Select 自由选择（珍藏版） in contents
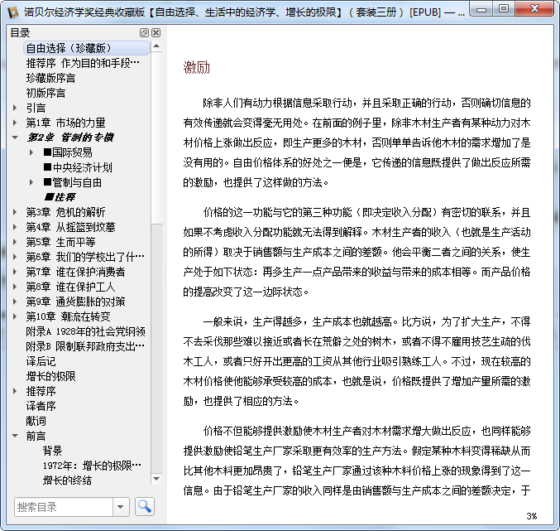Screen dimensions: 560x531 pyautogui.click(x=87, y=48)
